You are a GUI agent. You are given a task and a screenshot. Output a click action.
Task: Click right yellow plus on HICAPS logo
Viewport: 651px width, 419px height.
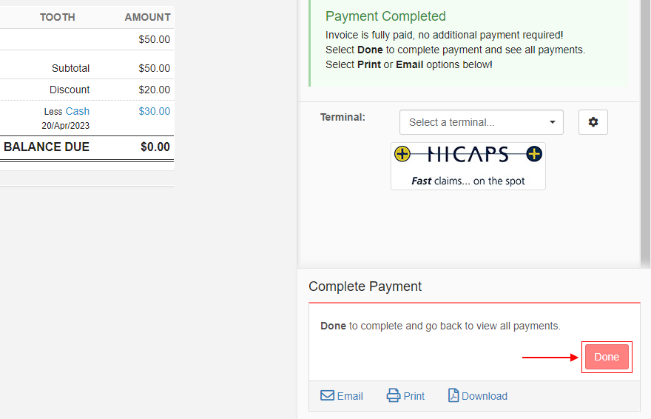(x=534, y=154)
